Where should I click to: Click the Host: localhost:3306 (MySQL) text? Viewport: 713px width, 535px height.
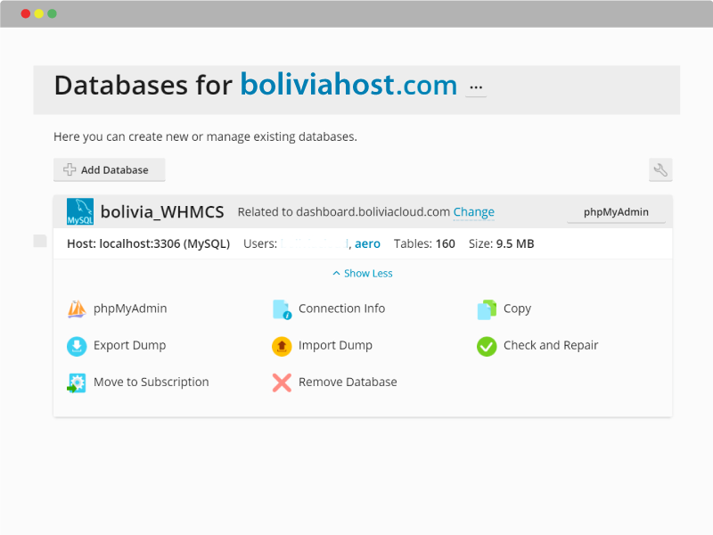(148, 243)
